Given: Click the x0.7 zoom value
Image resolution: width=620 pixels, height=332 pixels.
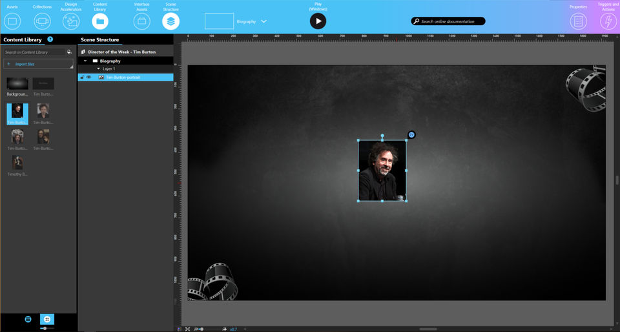Looking at the screenshot, I should pos(234,329).
